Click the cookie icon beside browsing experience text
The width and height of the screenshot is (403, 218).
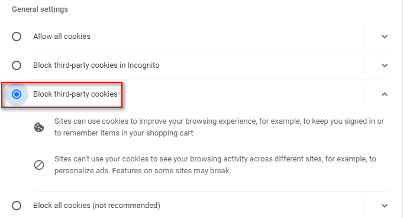[39, 127]
